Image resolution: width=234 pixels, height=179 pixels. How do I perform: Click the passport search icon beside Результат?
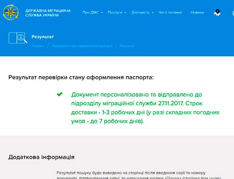18,38
